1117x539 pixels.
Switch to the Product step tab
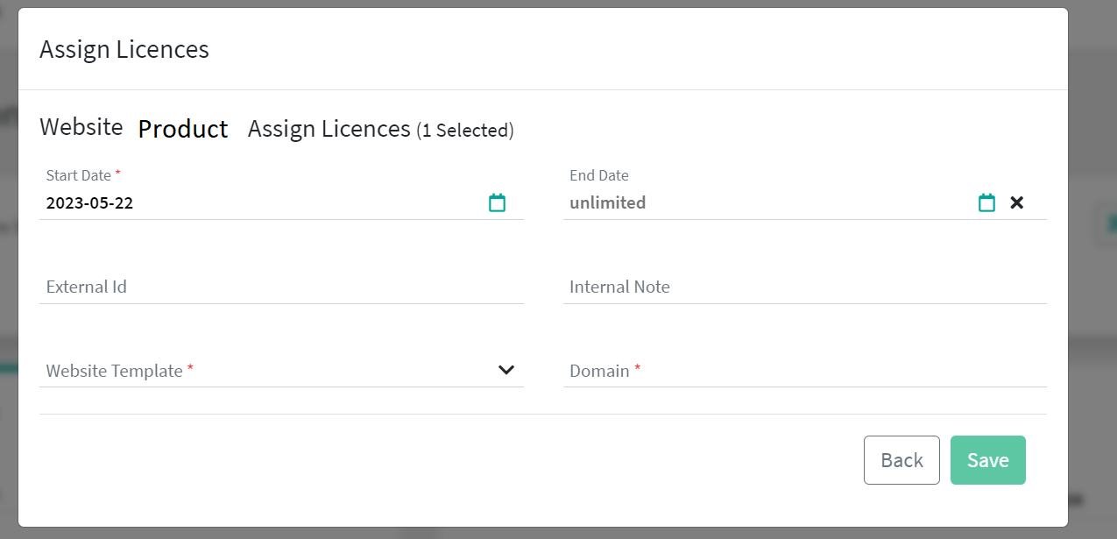pos(183,129)
